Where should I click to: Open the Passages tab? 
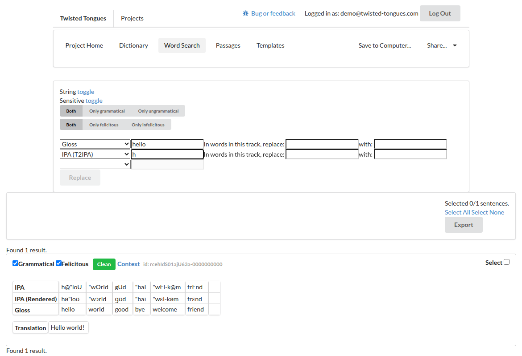point(228,45)
